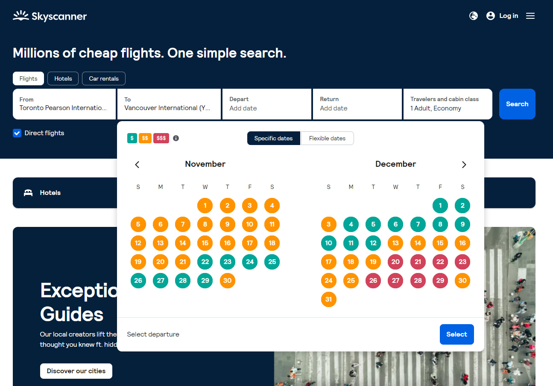The height and width of the screenshot is (386, 553).
Task: Navigate to previous month with left chevron
Action: [x=137, y=164]
